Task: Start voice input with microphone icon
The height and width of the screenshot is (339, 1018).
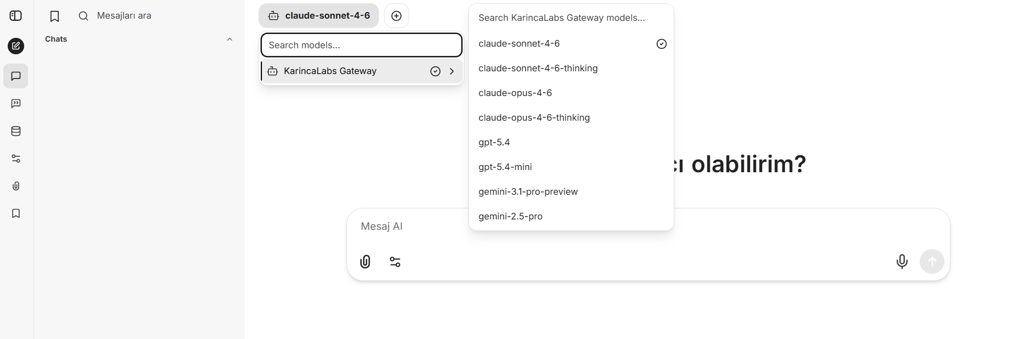Action: click(902, 262)
